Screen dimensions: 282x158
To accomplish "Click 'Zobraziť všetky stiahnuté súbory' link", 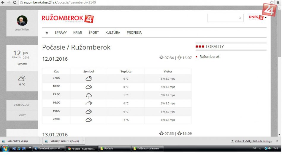I will (x=253, y=141).
